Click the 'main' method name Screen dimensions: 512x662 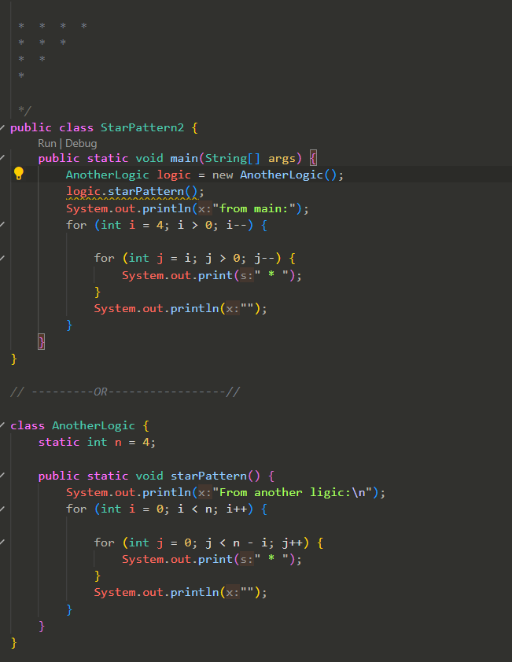coord(184,158)
